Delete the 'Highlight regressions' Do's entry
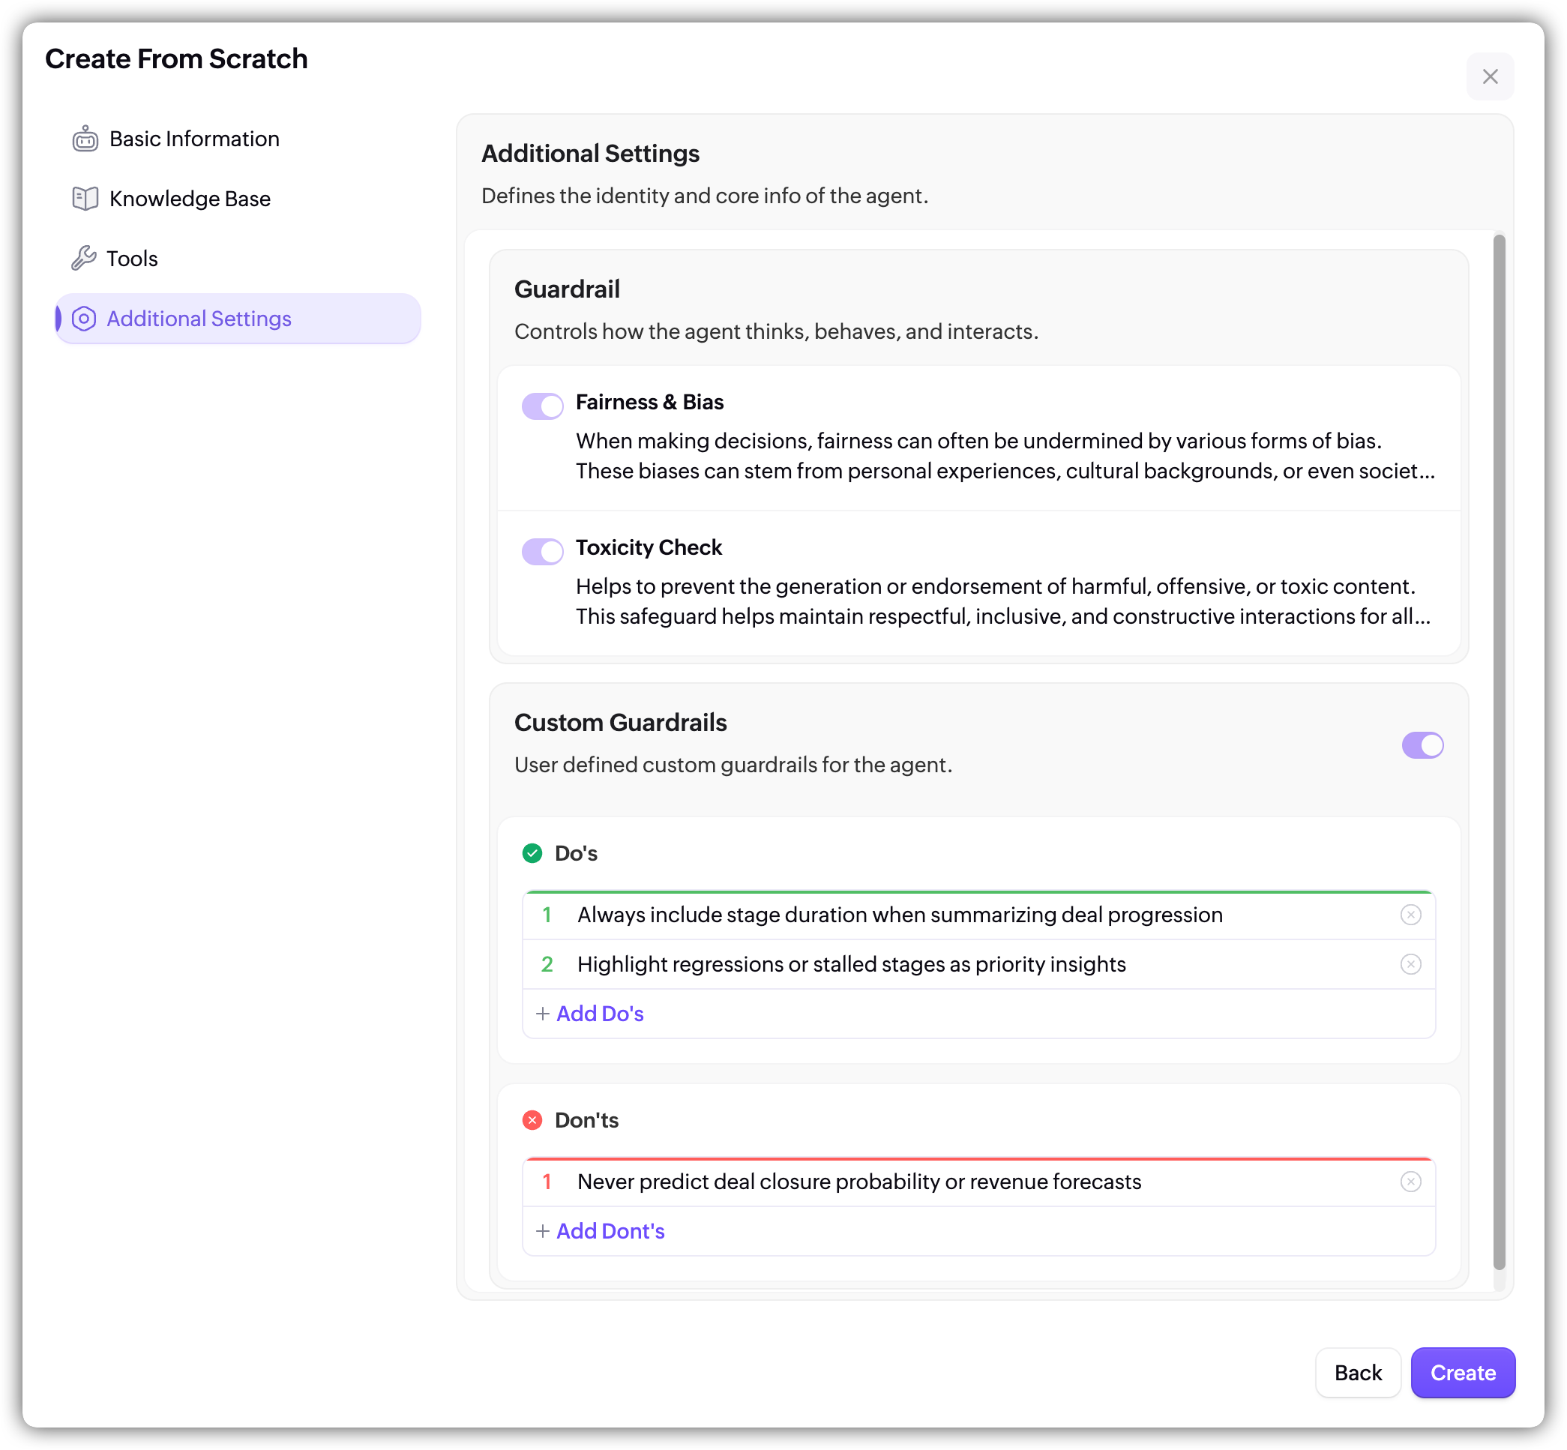Viewport: 1567px width, 1450px height. pyautogui.click(x=1410, y=964)
